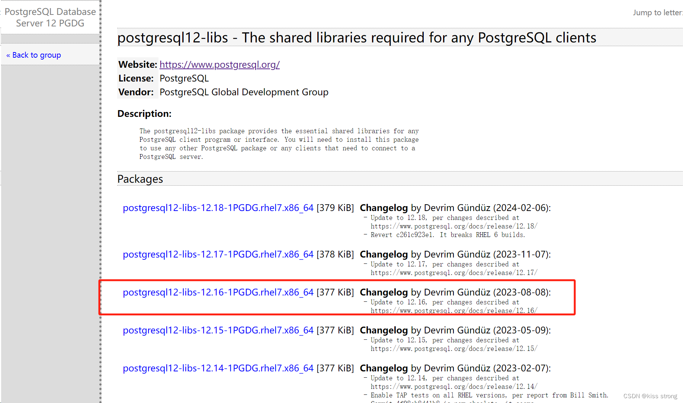Select the highlighted postgresql12-libs-12.16 package link
Screen dimensions: 683x403
218,292
